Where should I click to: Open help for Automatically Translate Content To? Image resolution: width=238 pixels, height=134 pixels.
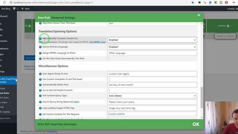41,39
